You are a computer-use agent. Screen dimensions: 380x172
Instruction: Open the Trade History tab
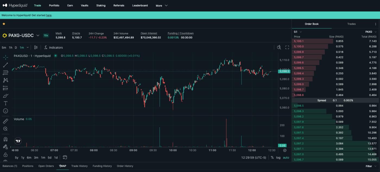79,166
